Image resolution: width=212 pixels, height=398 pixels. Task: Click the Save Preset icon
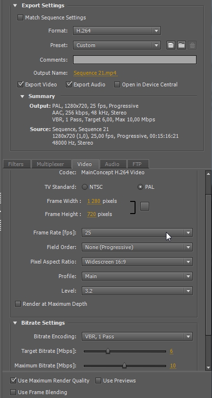(x=171, y=45)
